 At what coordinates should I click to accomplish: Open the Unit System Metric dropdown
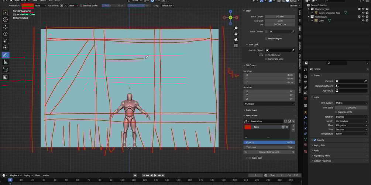[x=351, y=103]
